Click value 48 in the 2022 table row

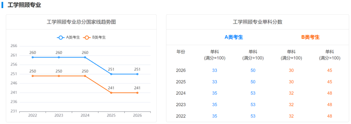coord(330,116)
